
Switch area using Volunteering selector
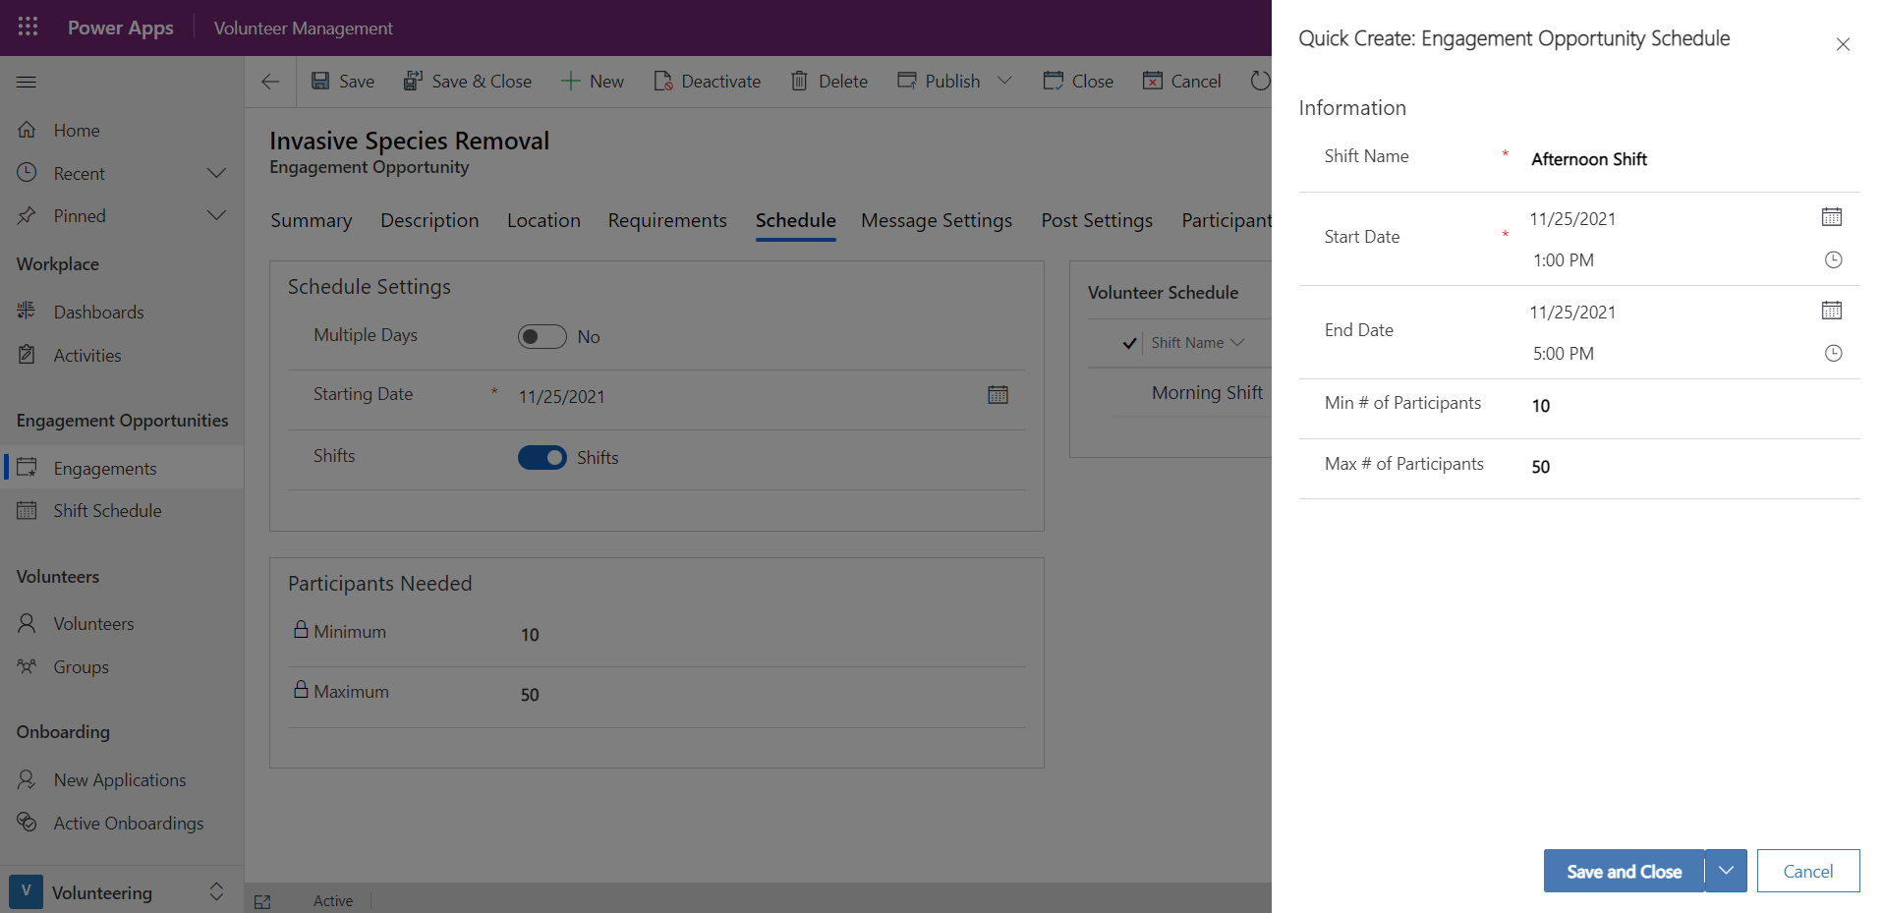(x=122, y=892)
